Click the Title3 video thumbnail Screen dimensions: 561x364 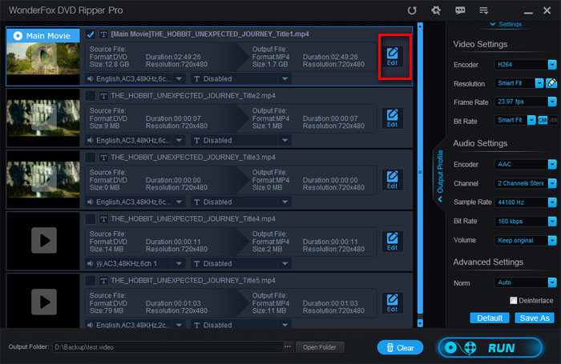pos(43,179)
